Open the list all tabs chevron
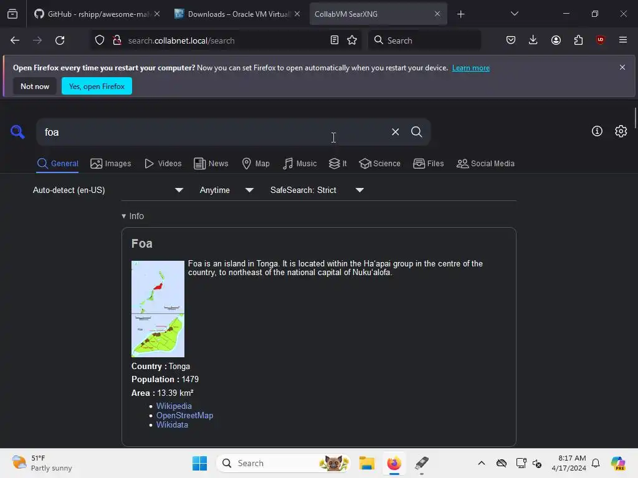Viewport: 638px width, 478px height. (514, 14)
